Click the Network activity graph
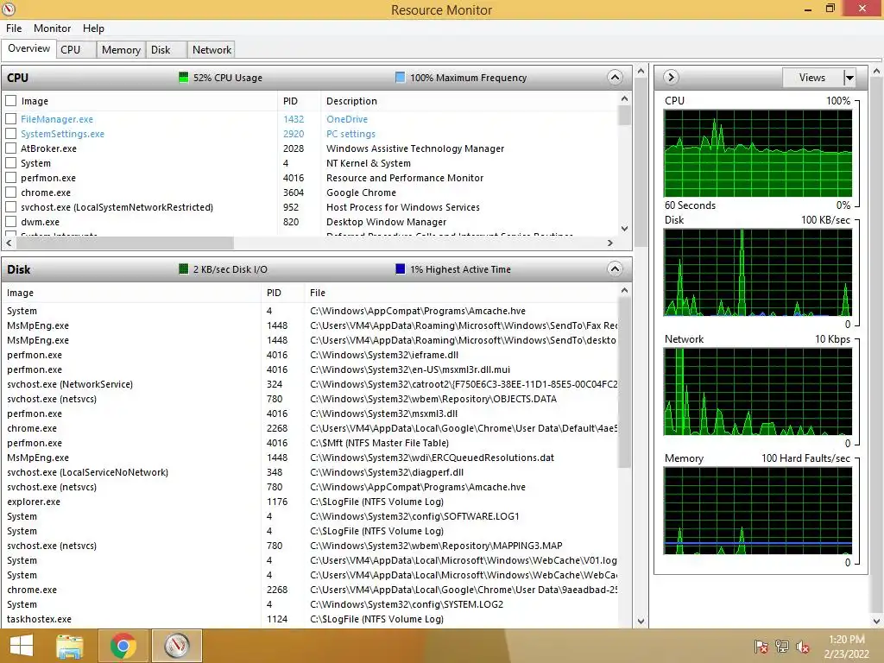Viewport: 884px width, 663px height. point(758,391)
